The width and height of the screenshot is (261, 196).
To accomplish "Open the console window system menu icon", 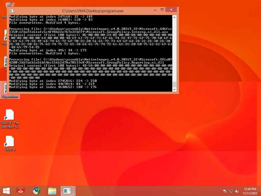I will (11, 11).
